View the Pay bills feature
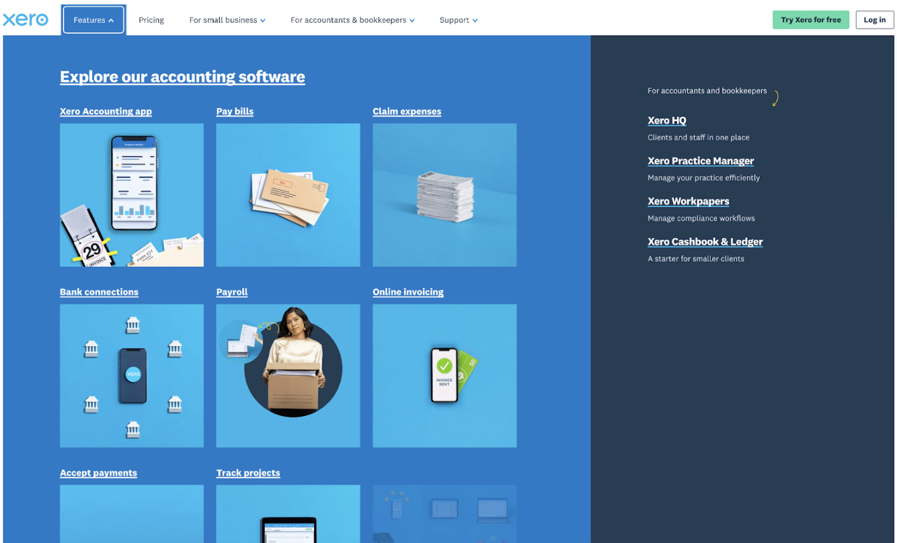This screenshot has width=897, height=543. click(235, 111)
